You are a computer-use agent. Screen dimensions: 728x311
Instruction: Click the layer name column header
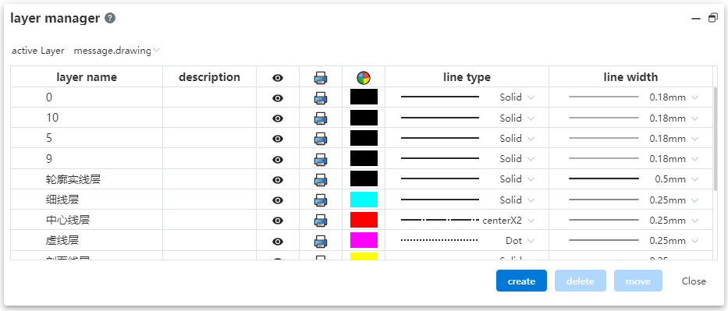(x=87, y=77)
